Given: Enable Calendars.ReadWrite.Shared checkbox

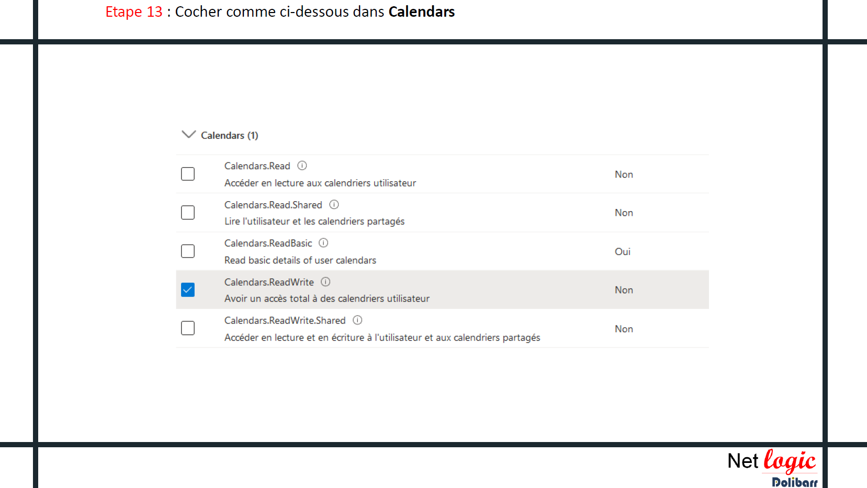Looking at the screenshot, I should 188,328.
